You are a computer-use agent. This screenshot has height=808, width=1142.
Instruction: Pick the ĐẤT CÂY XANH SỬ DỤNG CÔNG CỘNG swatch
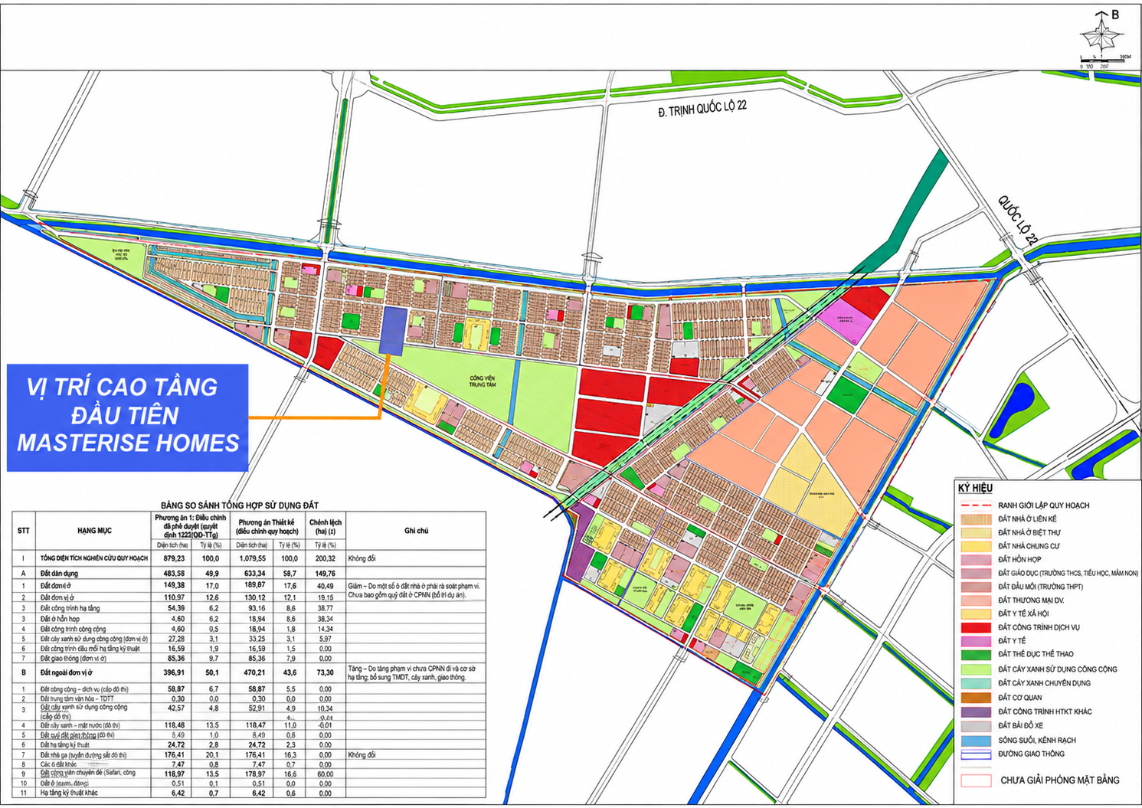(x=976, y=669)
